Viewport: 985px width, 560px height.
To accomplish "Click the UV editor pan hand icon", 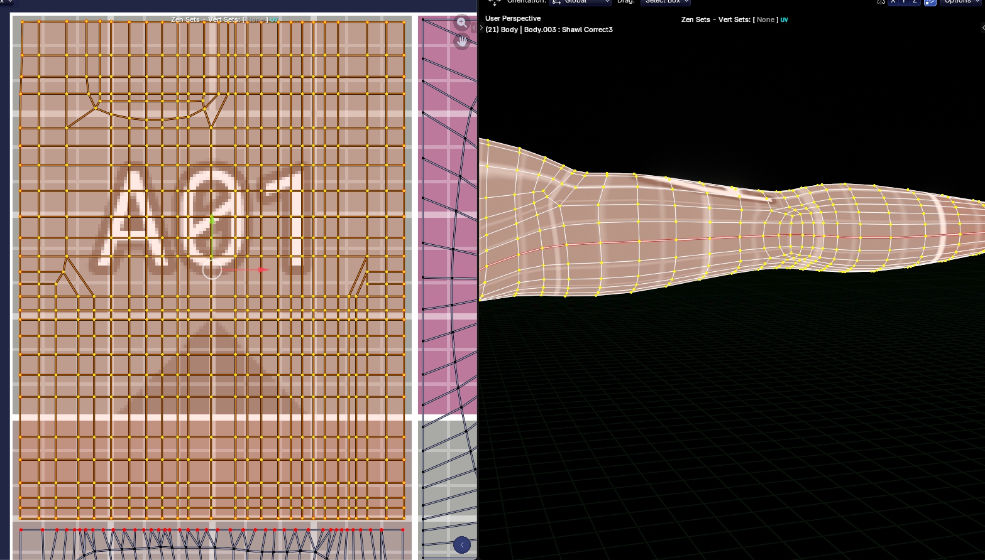I will pyautogui.click(x=462, y=42).
